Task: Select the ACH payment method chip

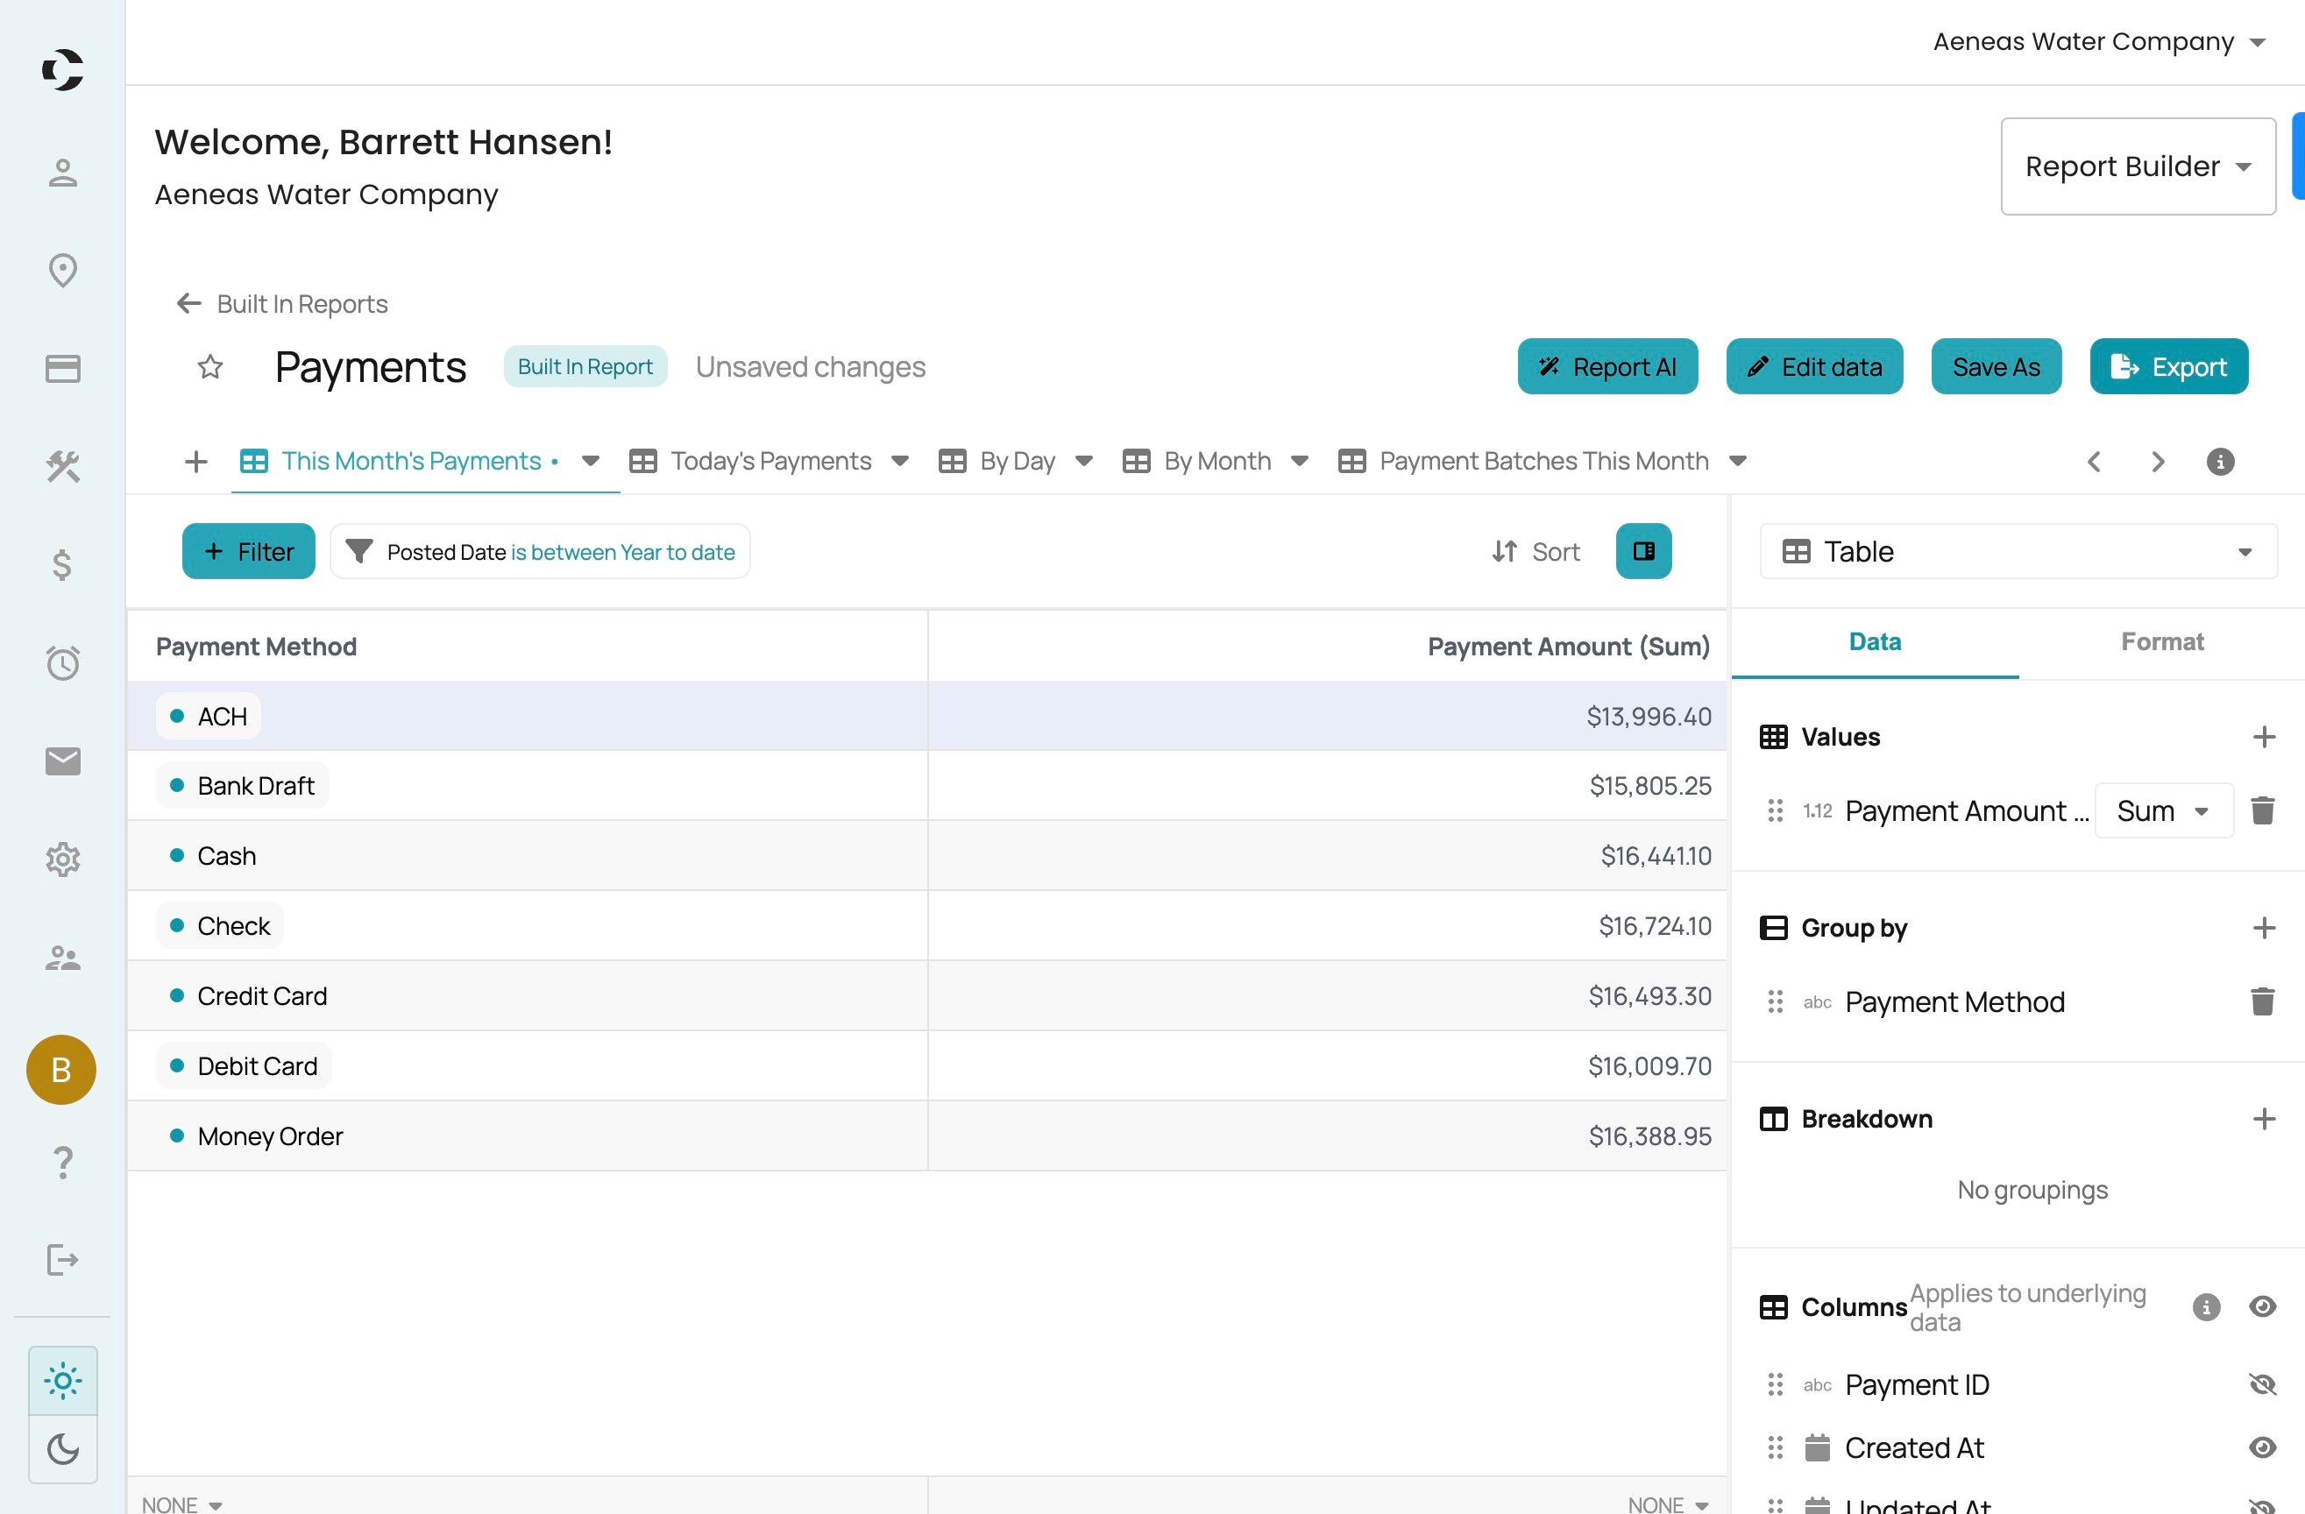Action: (x=209, y=717)
